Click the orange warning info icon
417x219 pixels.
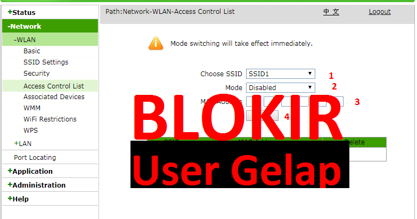156,43
